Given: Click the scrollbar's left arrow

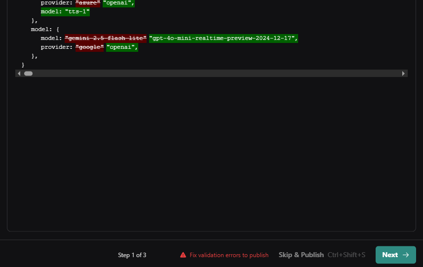Looking at the screenshot, I should point(19,74).
